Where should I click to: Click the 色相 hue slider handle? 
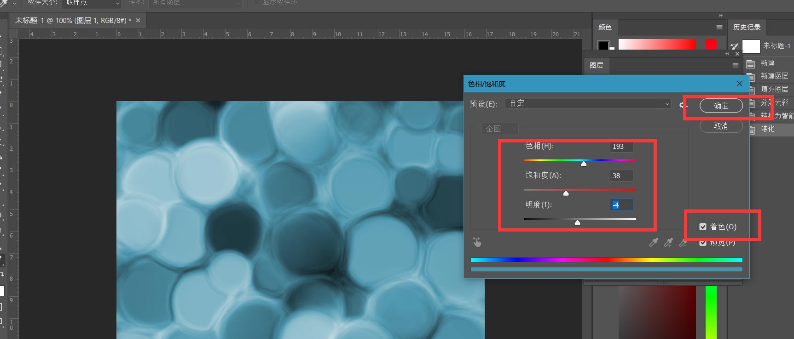[x=584, y=164]
